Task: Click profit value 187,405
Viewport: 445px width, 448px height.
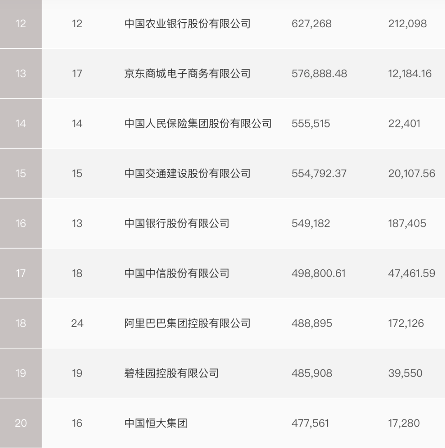Action: (407, 224)
